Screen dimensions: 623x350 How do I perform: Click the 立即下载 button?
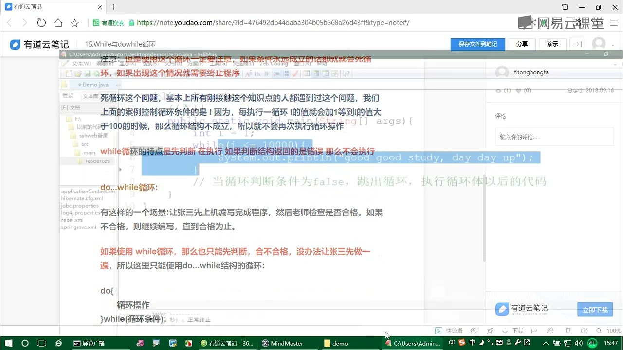click(595, 310)
